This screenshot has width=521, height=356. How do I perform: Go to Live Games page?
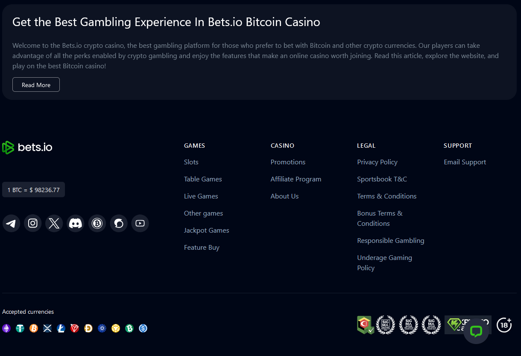tap(201, 196)
